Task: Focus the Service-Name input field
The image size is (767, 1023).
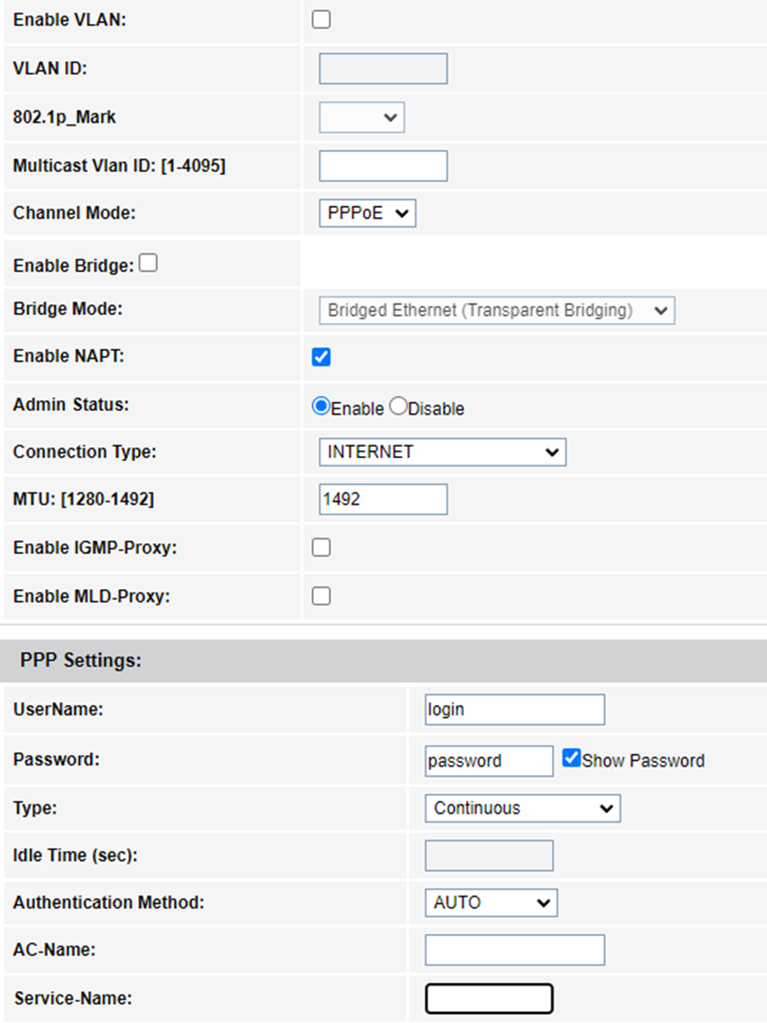Action: pyautogui.click(x=489, y=999)
